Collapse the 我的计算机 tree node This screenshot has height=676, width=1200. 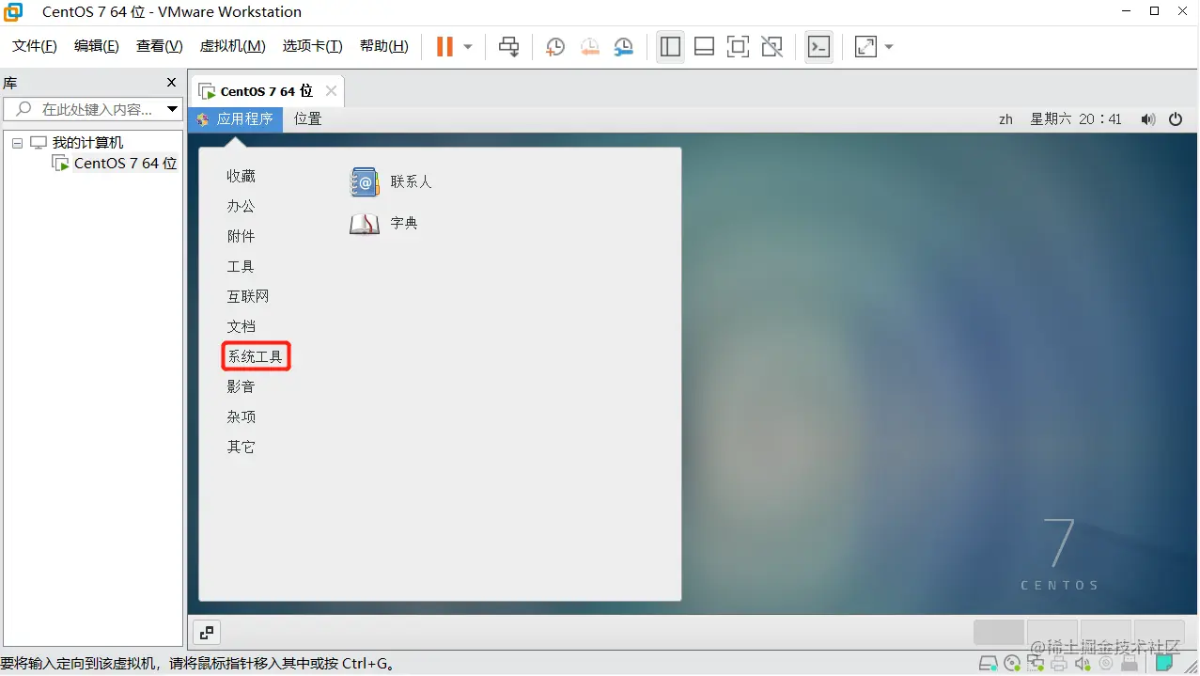[x=18, y=142]
